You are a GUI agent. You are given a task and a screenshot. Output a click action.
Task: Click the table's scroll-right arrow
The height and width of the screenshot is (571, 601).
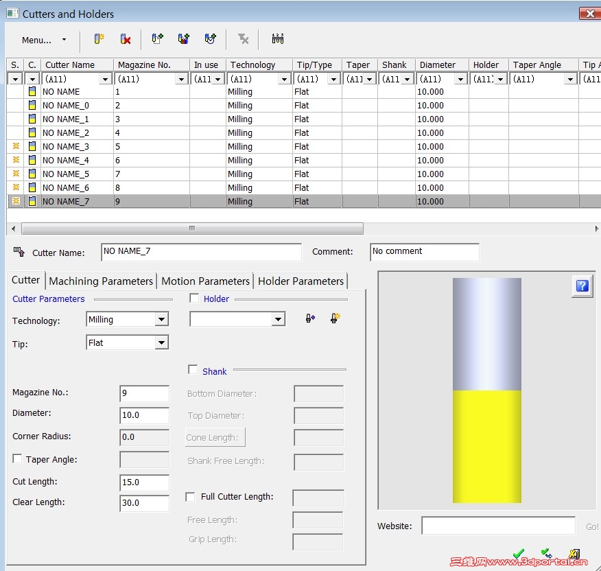click(x=596, y=229)
